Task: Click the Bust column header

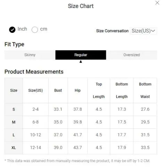Action: pyautogui.click(x=58, y=90)
